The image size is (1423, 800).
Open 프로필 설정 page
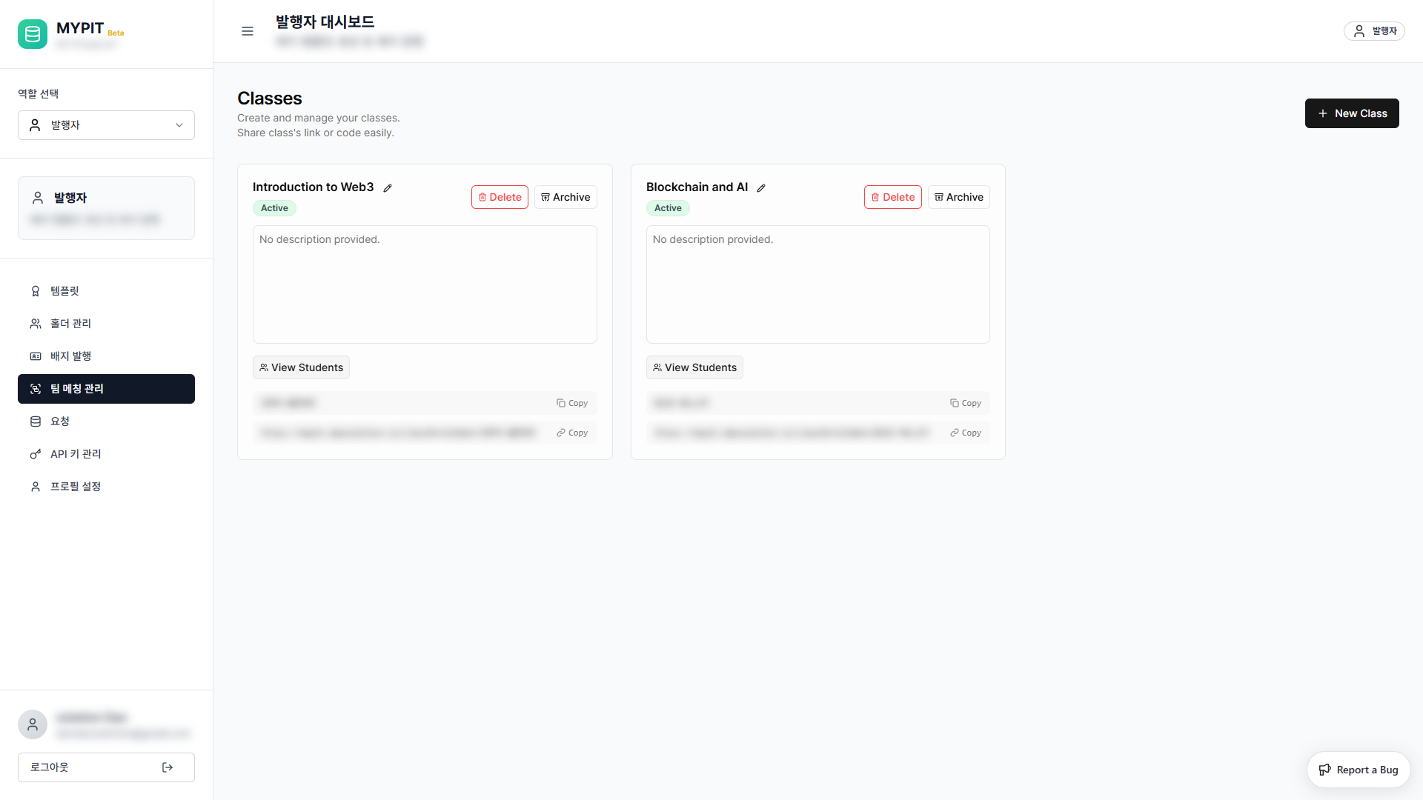click(76, 487)
